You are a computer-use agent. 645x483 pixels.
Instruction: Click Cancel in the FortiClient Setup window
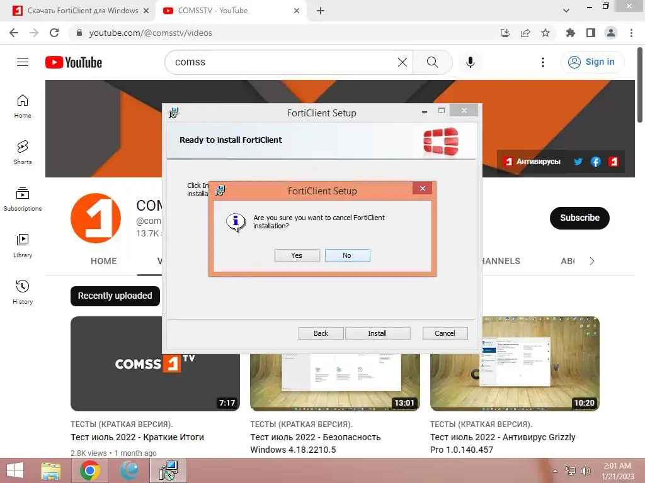click(445, 333)
